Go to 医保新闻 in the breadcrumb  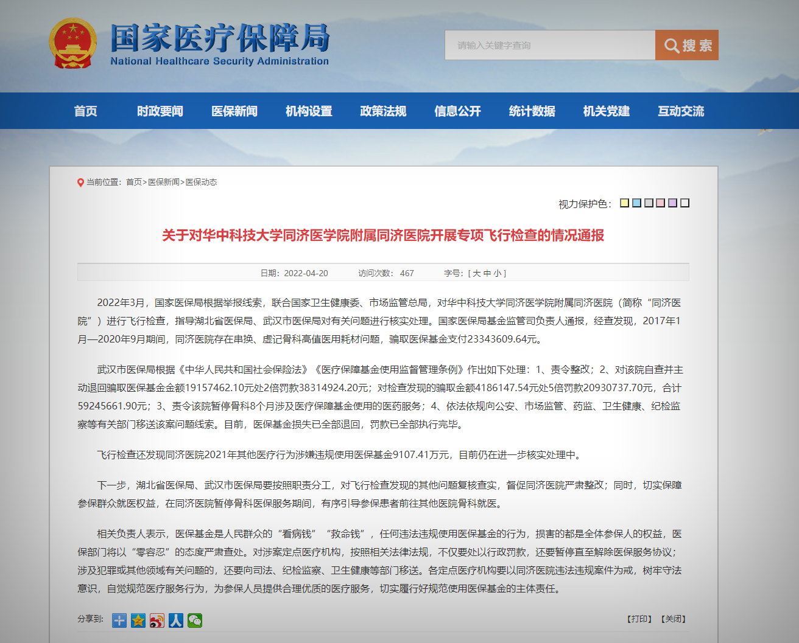tap(164, 182)
